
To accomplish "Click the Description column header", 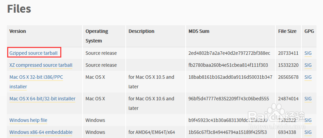I will pos(141,31).
